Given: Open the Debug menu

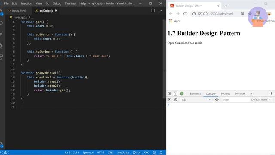Looking at the screenshot, I should point(57,3).
